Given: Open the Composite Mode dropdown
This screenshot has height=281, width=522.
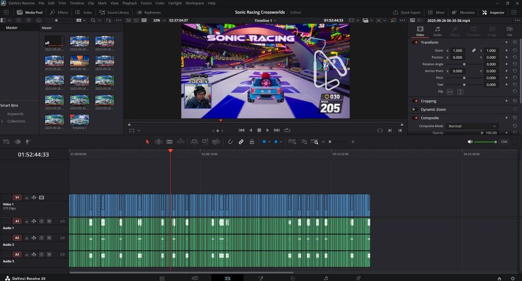Looking at the screenshot, I should [x=472, y=126].
